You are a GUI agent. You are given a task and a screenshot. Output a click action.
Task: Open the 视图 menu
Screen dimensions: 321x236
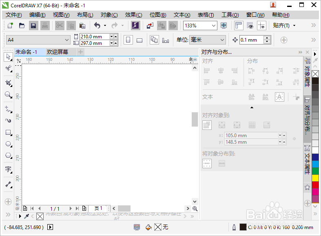coord(61,15)
